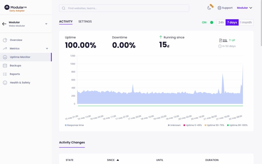
Task: Open the SSL certificate link
Action: pyautogui.click(x=225, y=40)
